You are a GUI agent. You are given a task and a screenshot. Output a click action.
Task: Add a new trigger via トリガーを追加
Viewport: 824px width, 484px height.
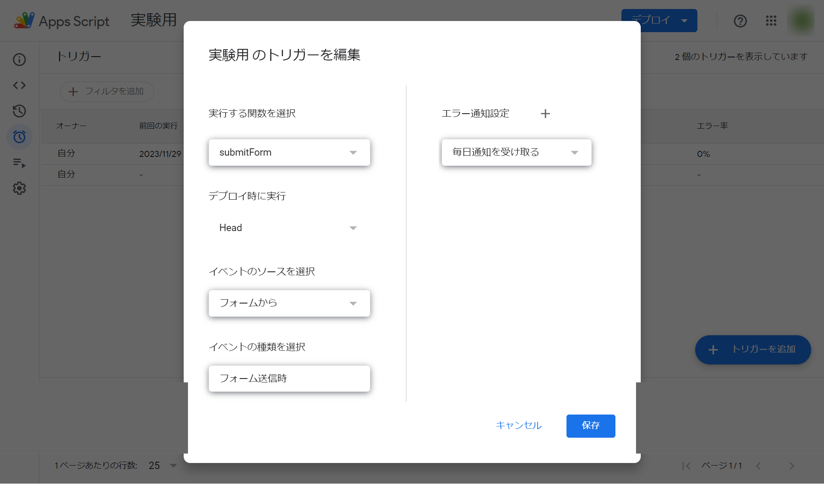click(x=752, y=350)
